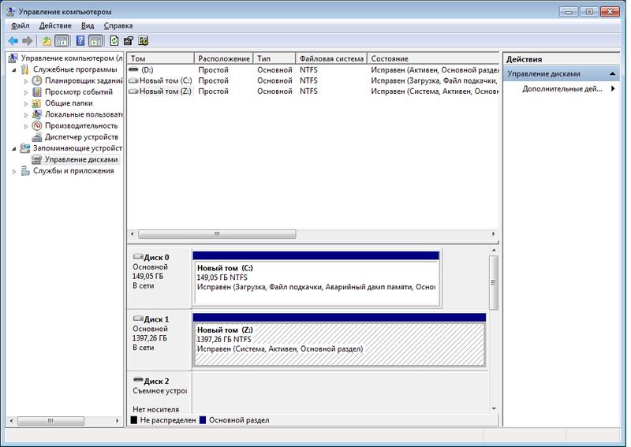This screenshot has height=447, width=631.
Task: Click the Диск 1 drive icon
Action: pos(138,318)
